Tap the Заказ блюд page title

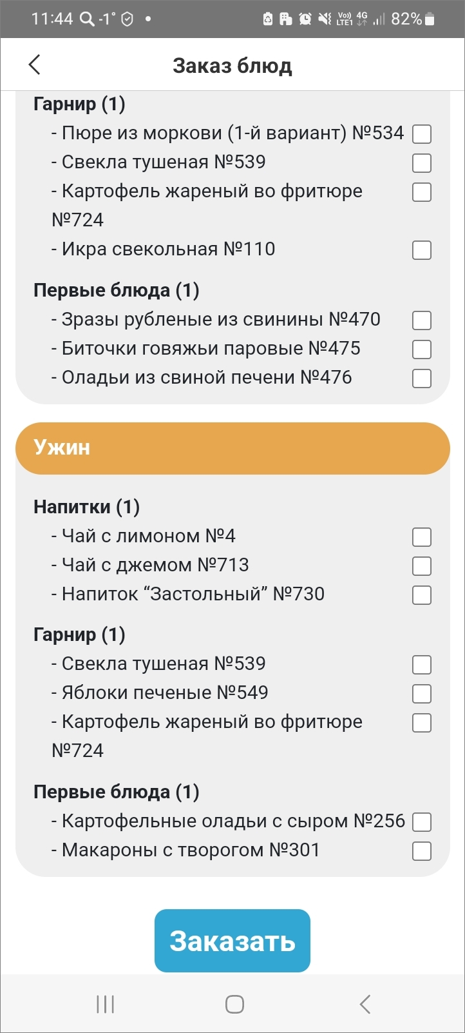pos(232,66)
